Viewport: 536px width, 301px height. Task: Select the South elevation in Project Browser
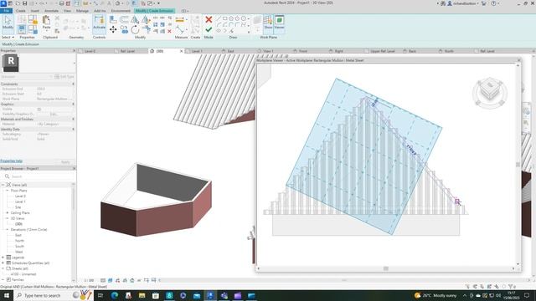click(x=19, y=246)
